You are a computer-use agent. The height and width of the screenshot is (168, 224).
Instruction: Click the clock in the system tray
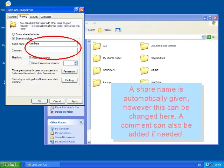click(x=218, y=165)
